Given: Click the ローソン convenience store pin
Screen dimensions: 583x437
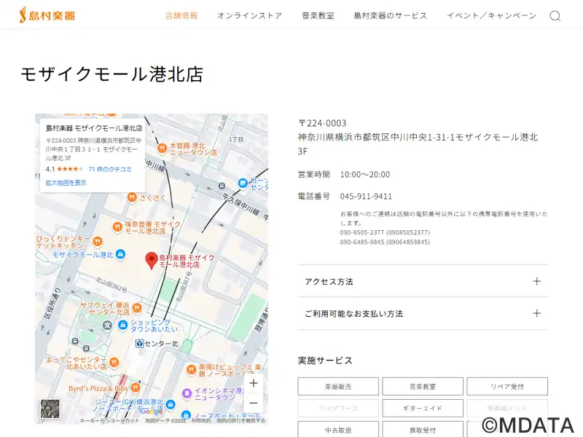Looking at the screenshot, I should [x=243, y=183].
